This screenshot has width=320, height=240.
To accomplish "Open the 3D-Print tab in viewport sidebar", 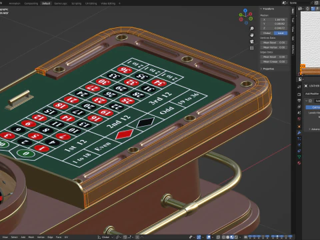I will pyautogui.click(x=293, y=49).
